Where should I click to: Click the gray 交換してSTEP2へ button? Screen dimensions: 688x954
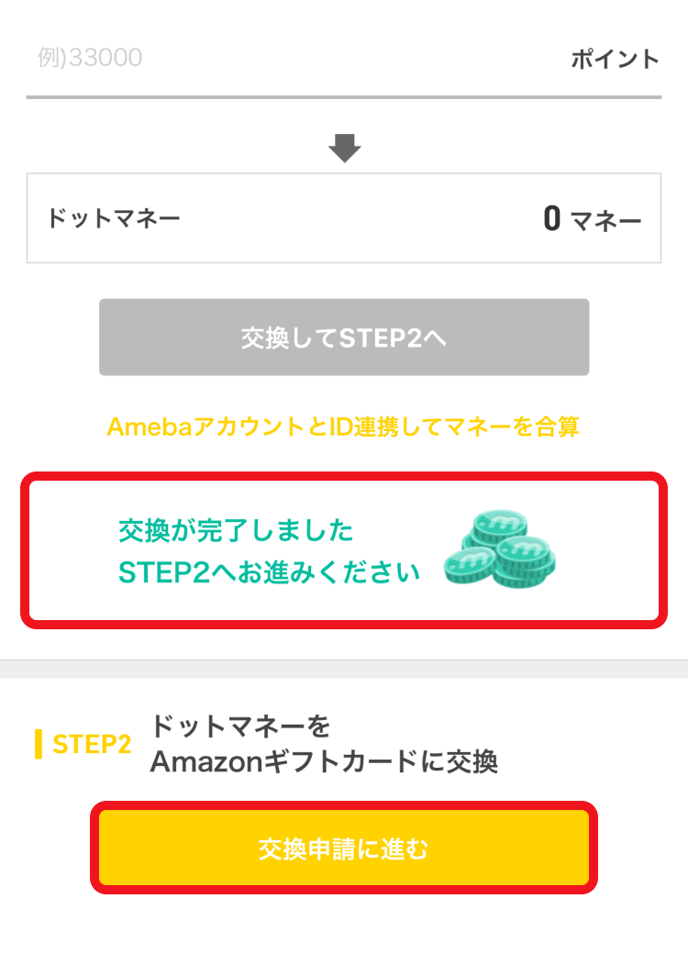tap(344, 337)
